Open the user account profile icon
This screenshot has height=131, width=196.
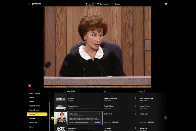tap(166, 4)
